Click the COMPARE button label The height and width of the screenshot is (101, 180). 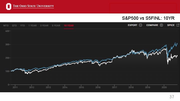tap(152, 25)
